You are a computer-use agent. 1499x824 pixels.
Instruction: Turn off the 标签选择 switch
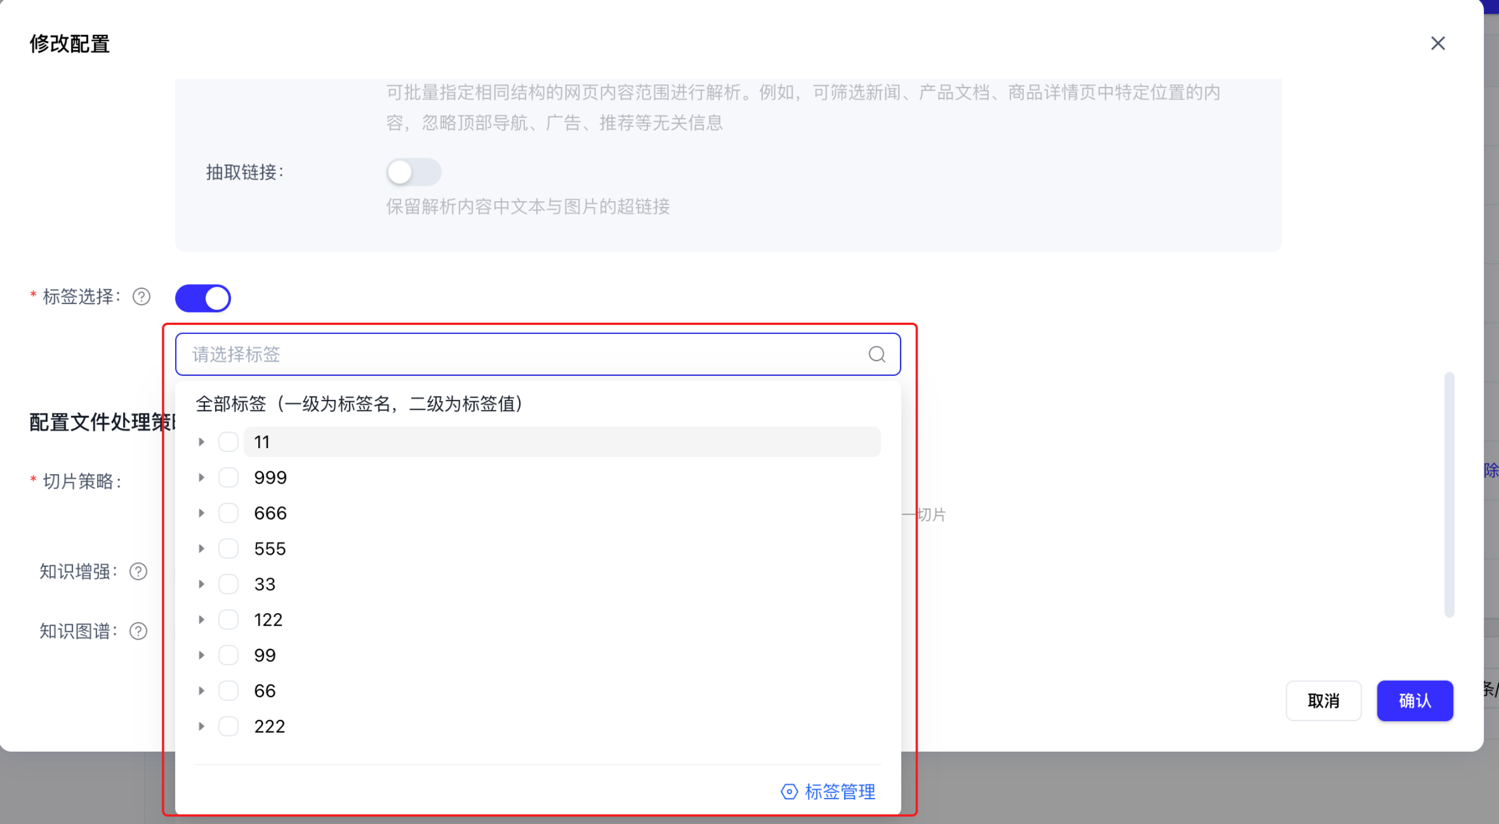click(203, 298)
